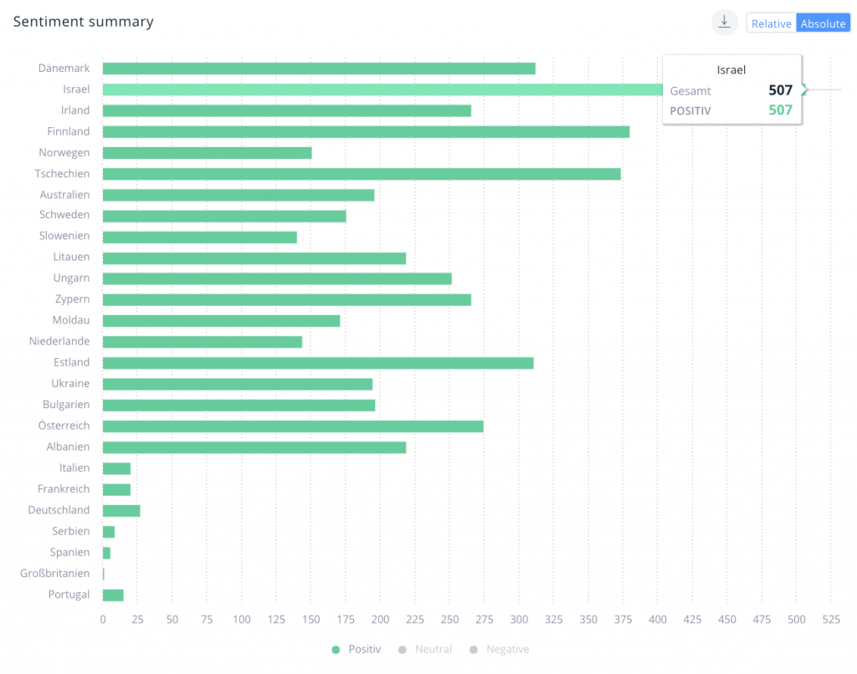Viewport: 857px width, 674px height.
Task: Click the Deutschland bar
Action: pos(121,511)
